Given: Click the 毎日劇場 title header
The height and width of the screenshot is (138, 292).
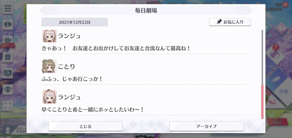Looking at the screenshot, I should [x=146, y=10].
